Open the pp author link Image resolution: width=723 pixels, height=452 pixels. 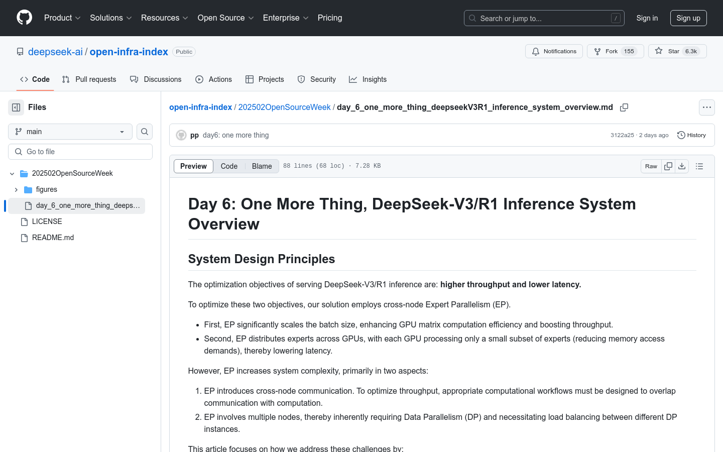[194, 135]
